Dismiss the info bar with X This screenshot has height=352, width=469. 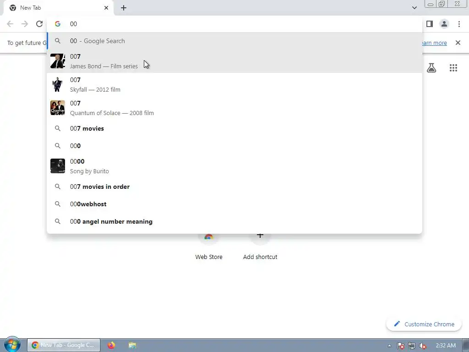[458, 43]
